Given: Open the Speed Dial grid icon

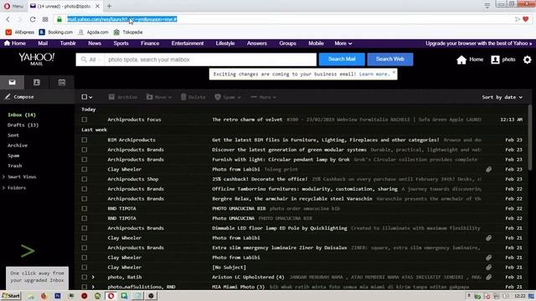Looking at the screenshot, I should click(45, 19).
